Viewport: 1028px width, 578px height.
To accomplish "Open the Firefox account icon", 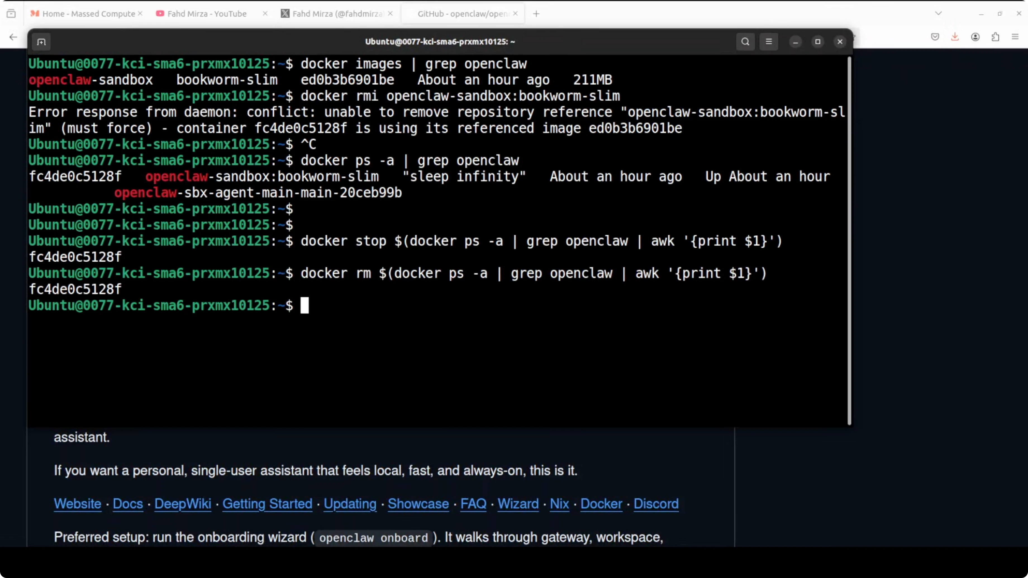I will pos(975,37).
